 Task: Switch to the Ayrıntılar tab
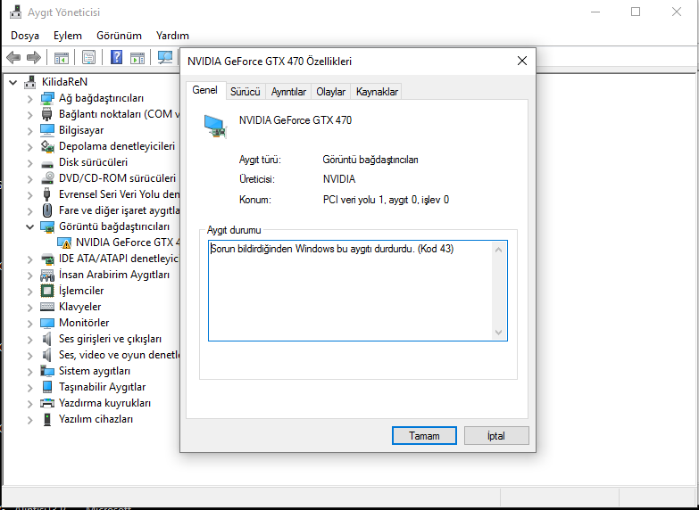pos(288,92)
